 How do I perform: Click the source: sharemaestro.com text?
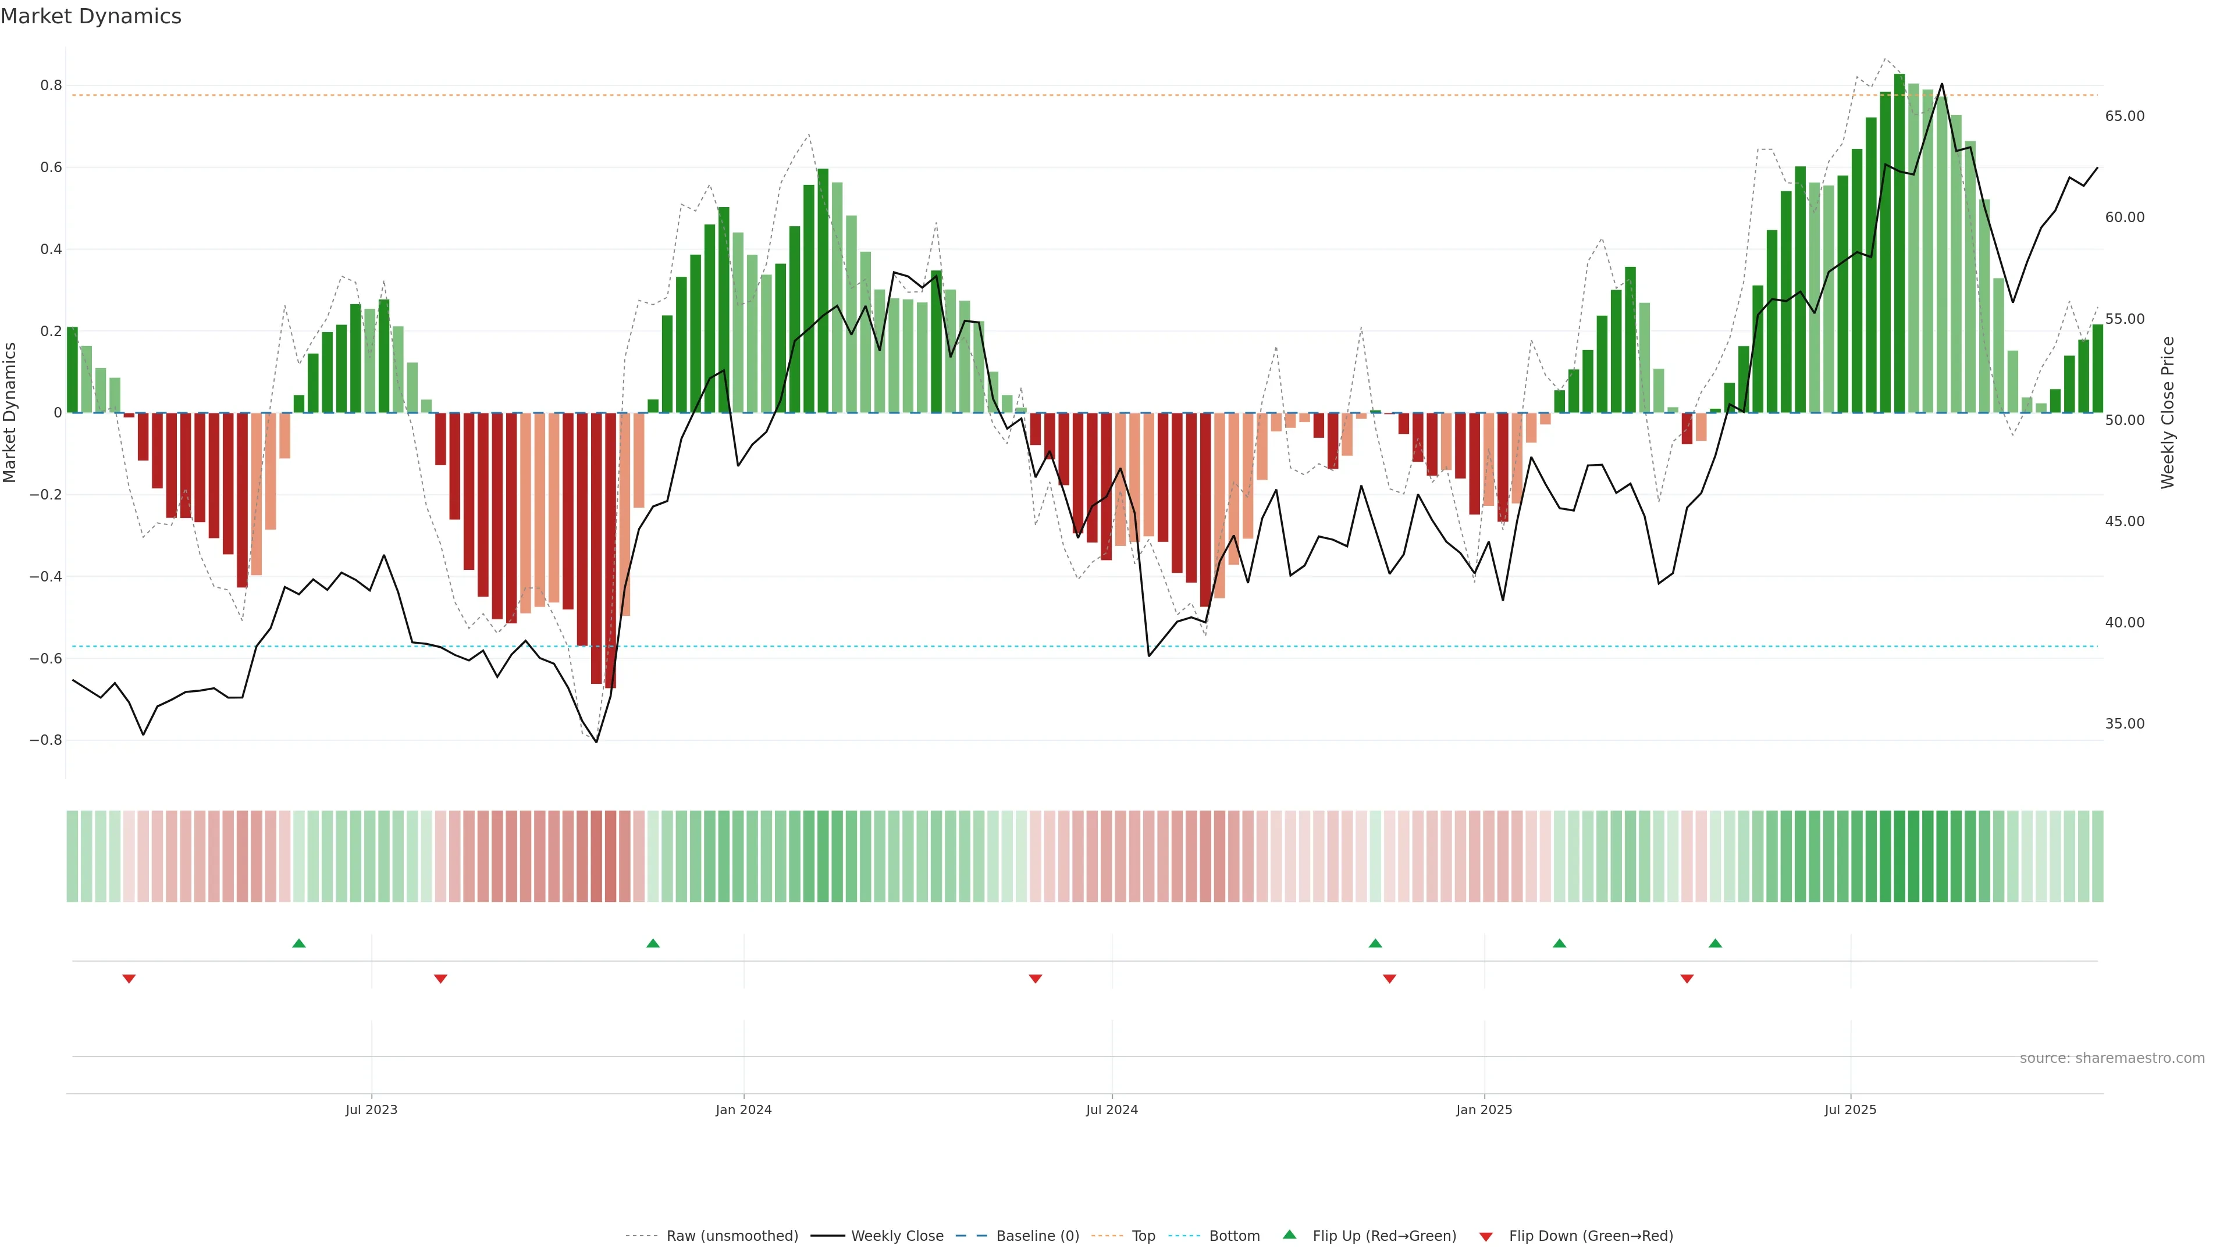pos(2112,1058)
